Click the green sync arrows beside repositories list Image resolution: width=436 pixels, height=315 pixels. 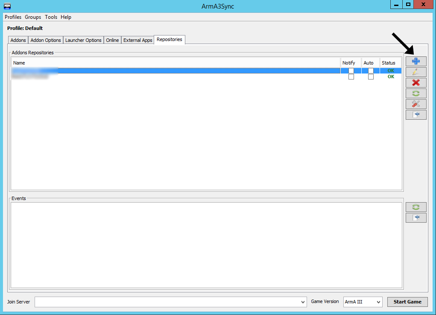point(416,94)
